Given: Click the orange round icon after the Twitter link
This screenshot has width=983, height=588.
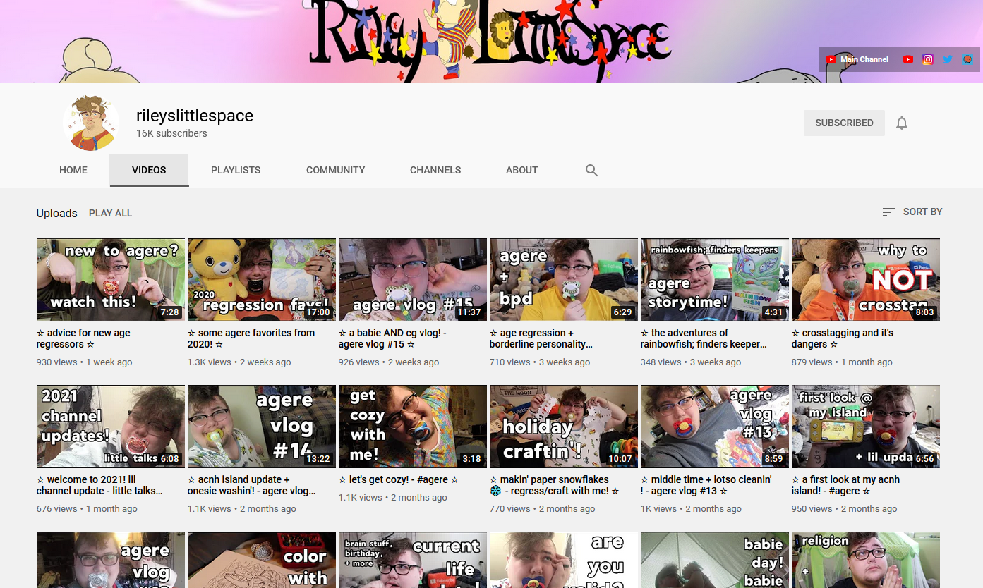Looking at the screenshot, I should [967, 59].
